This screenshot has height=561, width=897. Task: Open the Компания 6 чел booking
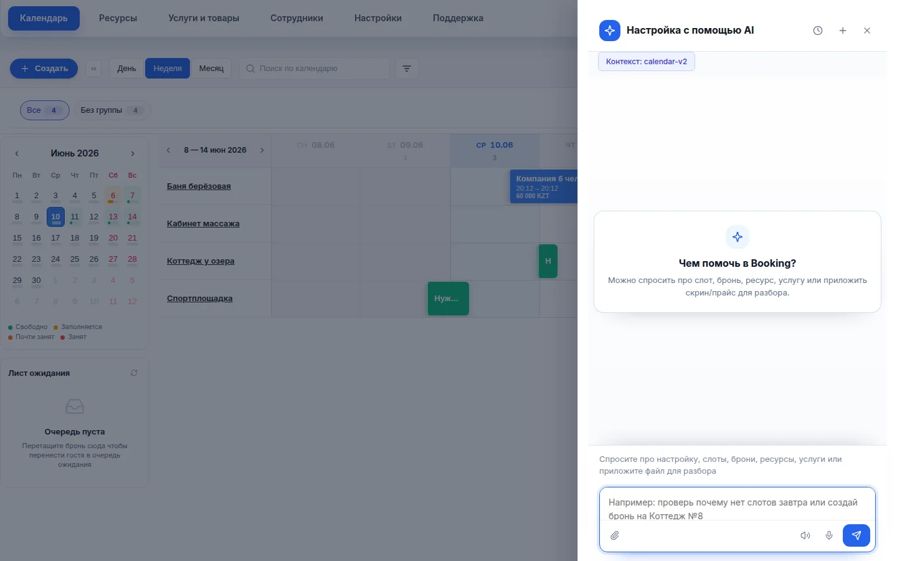coord(544,186)
